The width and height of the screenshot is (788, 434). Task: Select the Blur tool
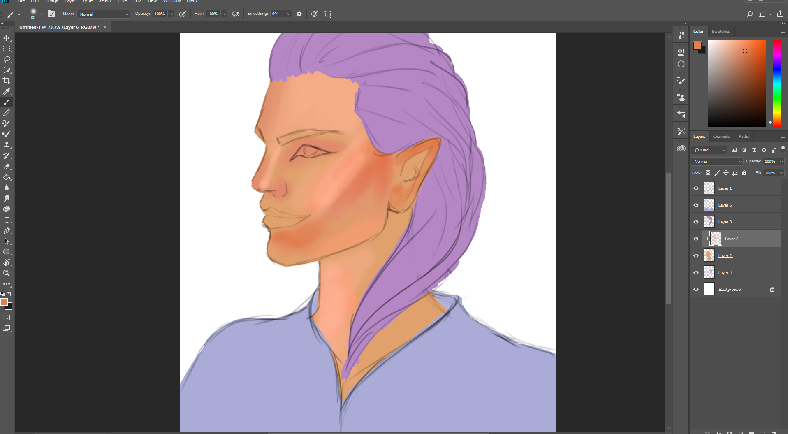[7, 188]
